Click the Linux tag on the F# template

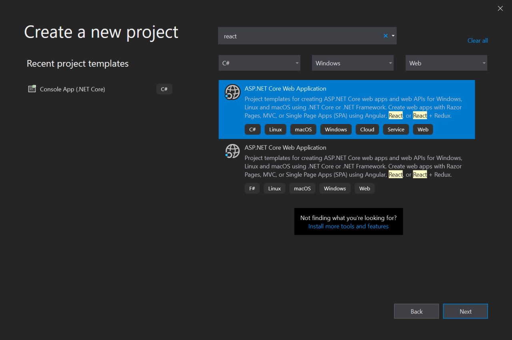pos(274,188)
